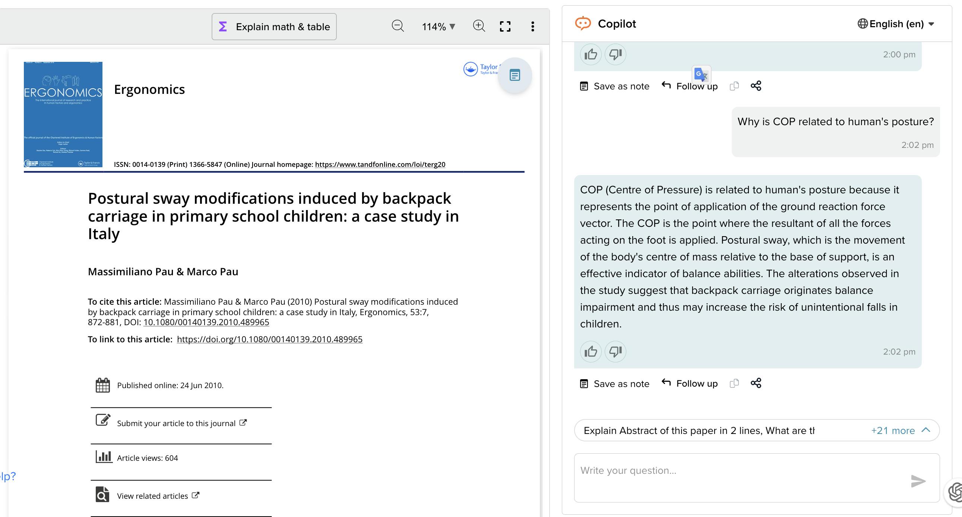
Task: Save the COP answer as note
Action: (614, 384)
